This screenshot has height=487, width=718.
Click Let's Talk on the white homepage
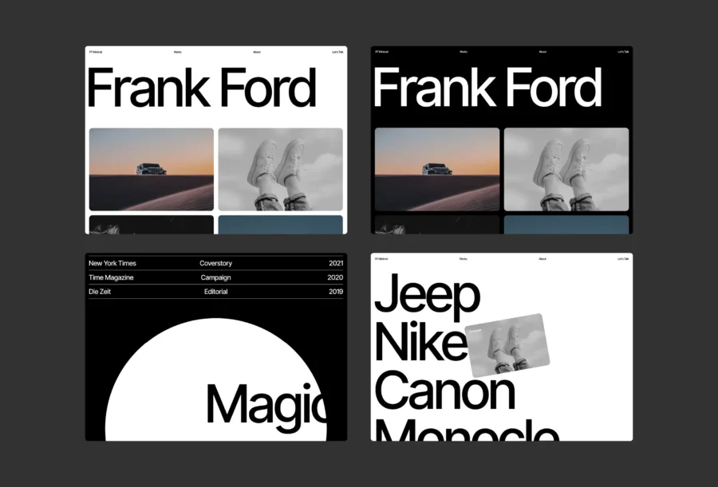336,51
